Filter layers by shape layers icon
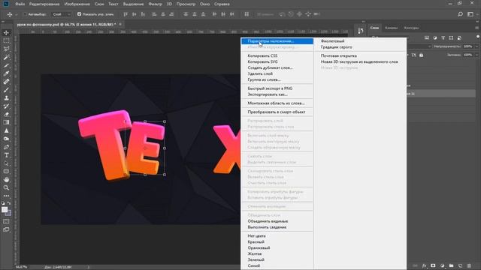The image size is (481, 270). 451,38
